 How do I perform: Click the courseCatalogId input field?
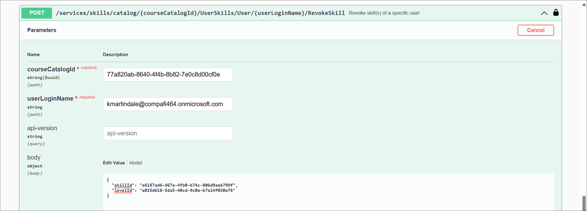point(168,75)
